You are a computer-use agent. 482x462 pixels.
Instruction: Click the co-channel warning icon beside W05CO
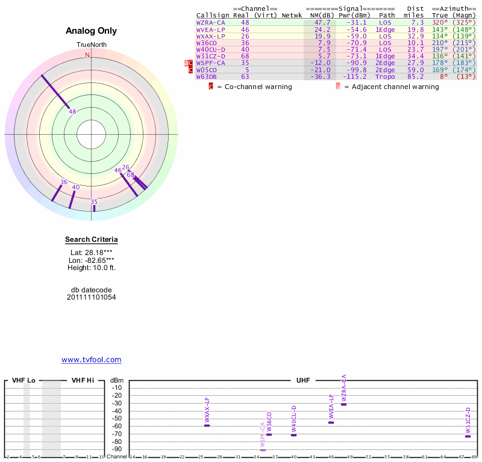click(x=190, y=70)
